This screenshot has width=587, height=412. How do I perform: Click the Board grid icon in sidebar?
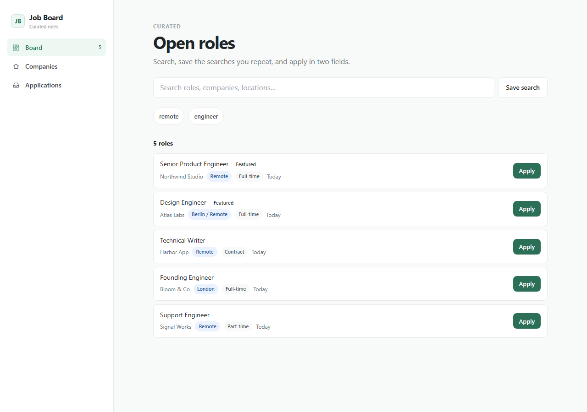tap(16, 48)
